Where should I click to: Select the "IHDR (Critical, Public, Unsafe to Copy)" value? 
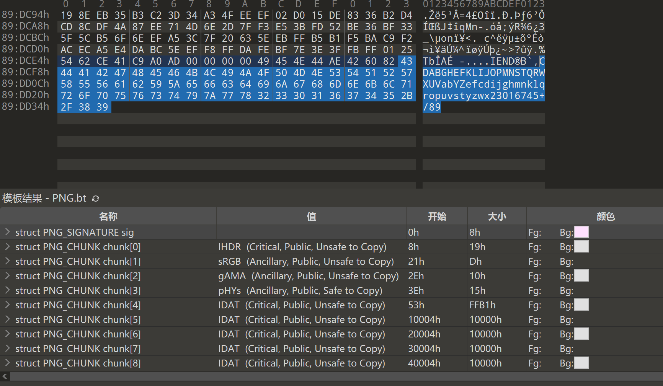[302, 247]
